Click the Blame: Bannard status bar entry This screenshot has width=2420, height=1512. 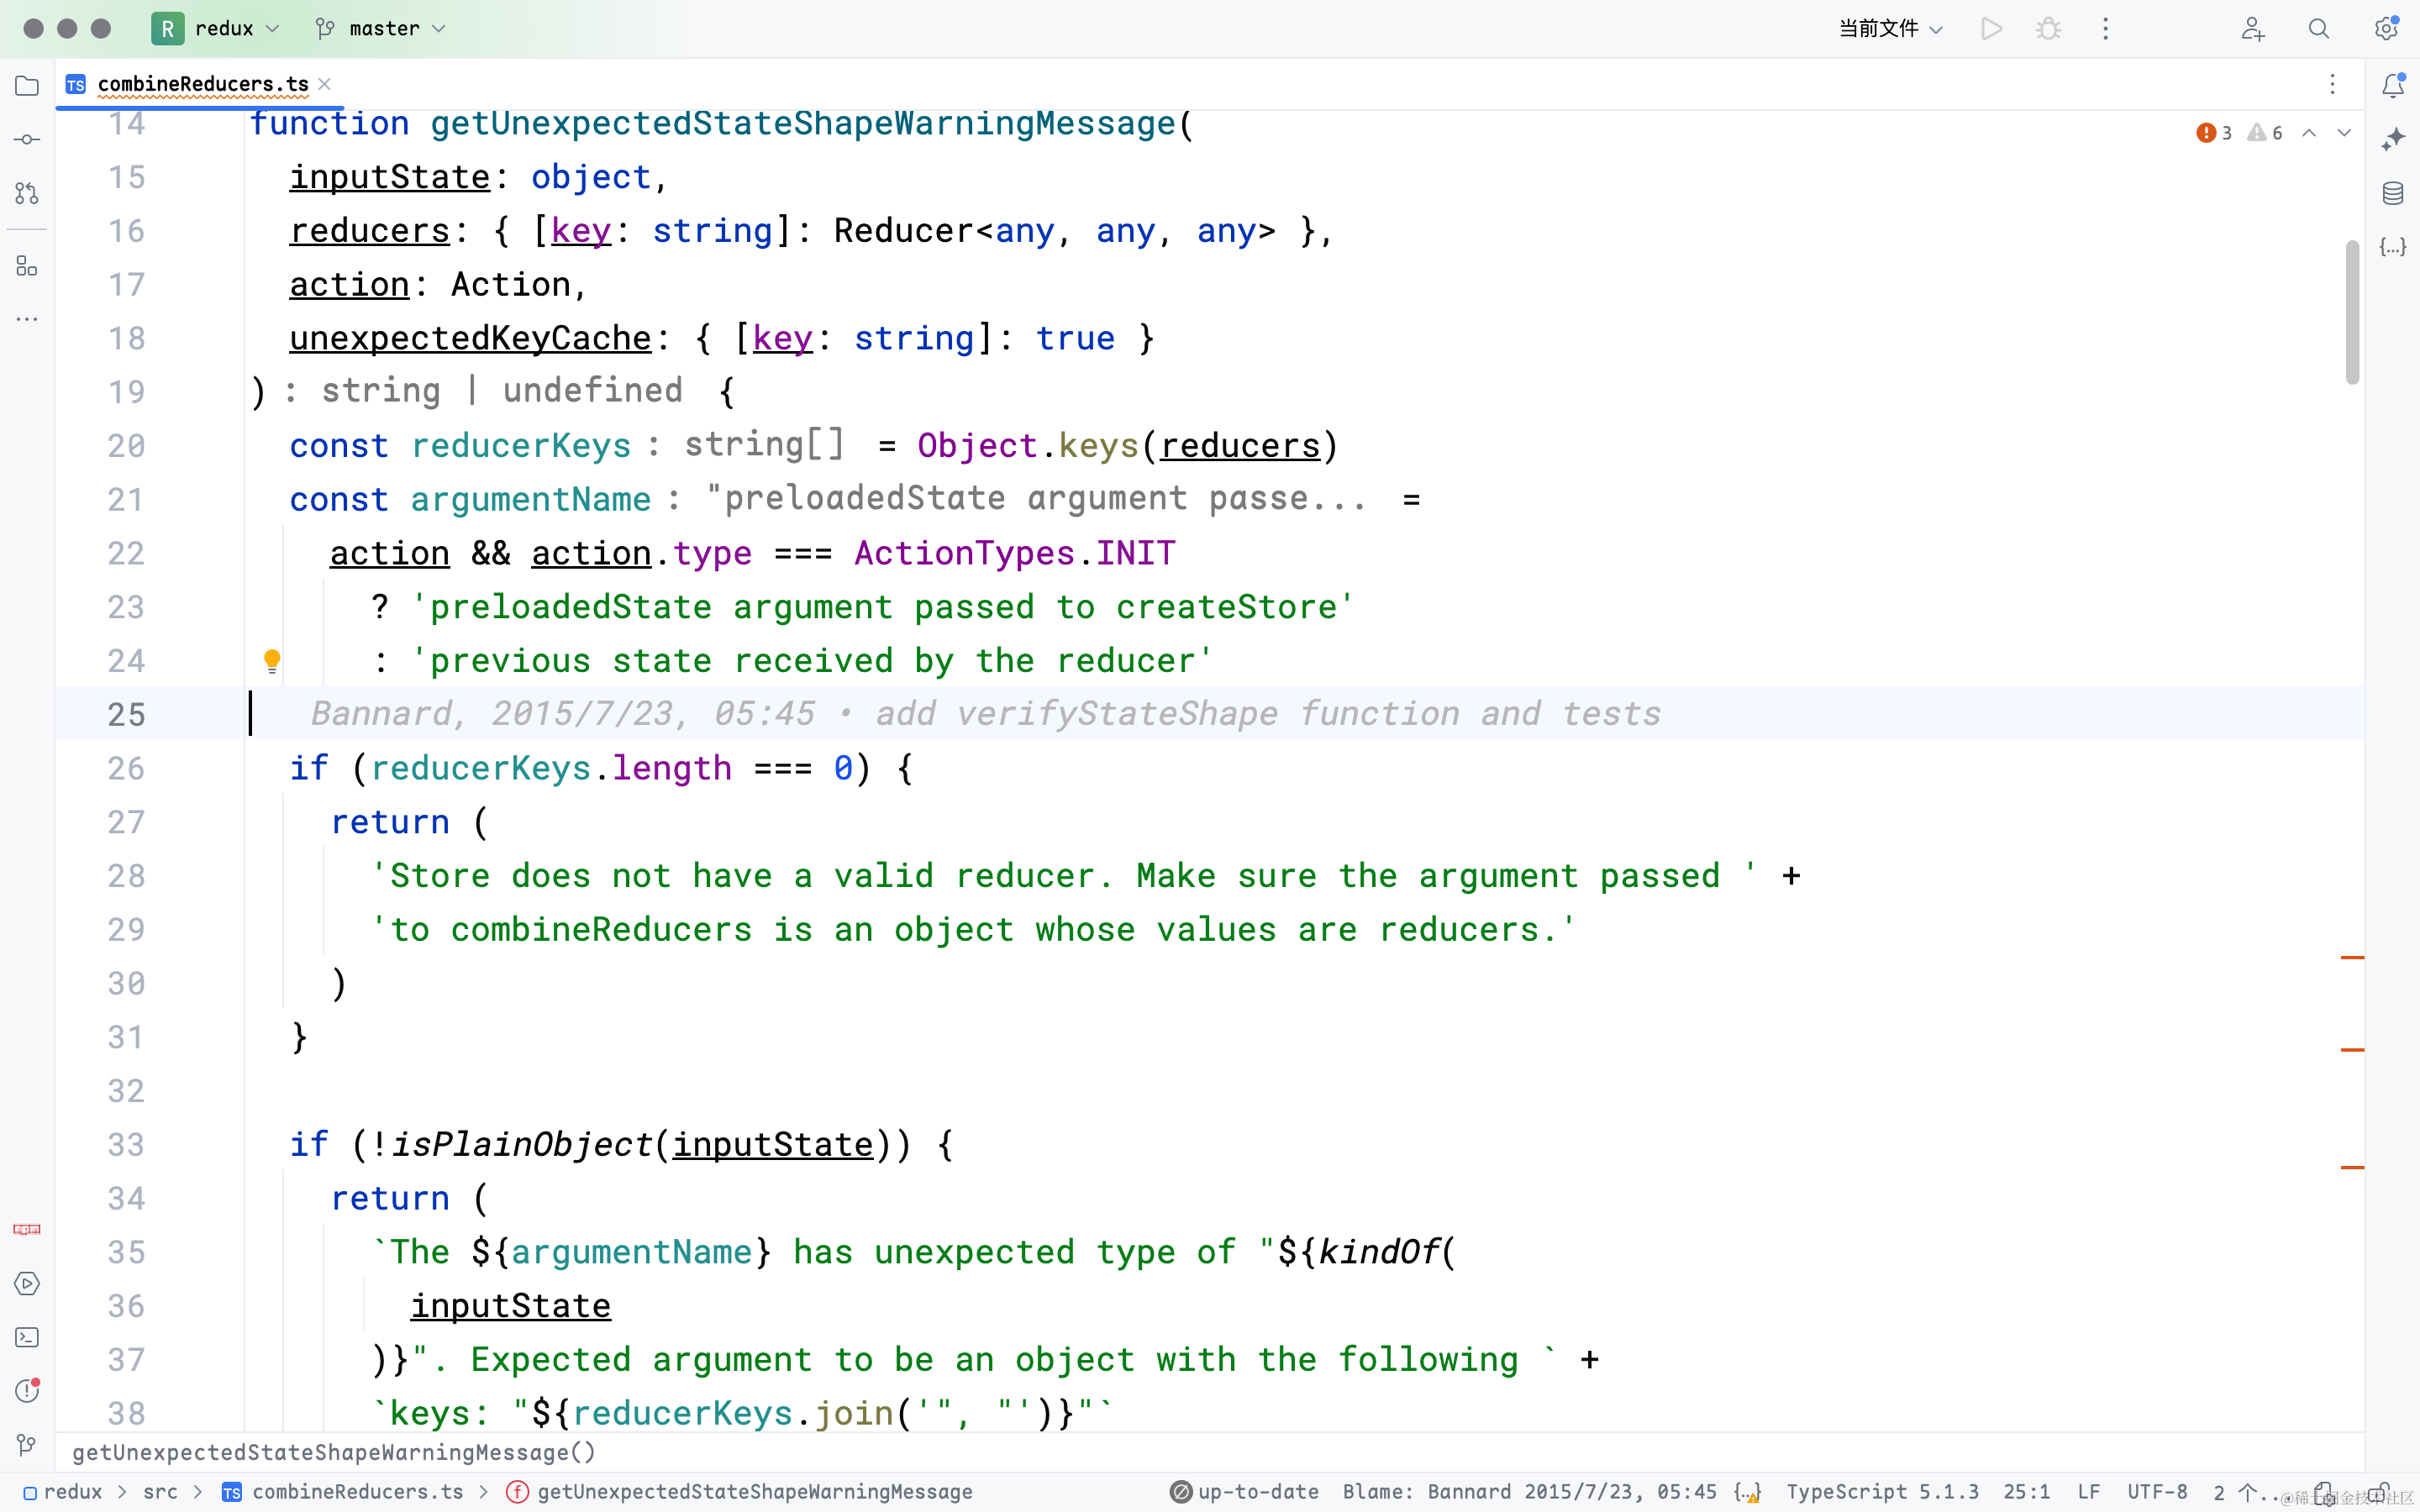pyautogui.click(x=1530, y=1491)
